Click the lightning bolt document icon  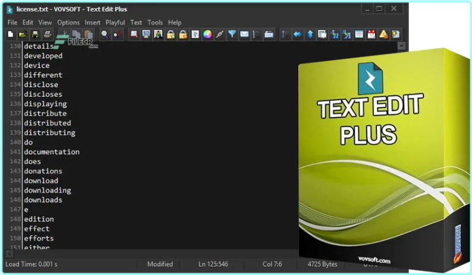[x=395, y=34]
